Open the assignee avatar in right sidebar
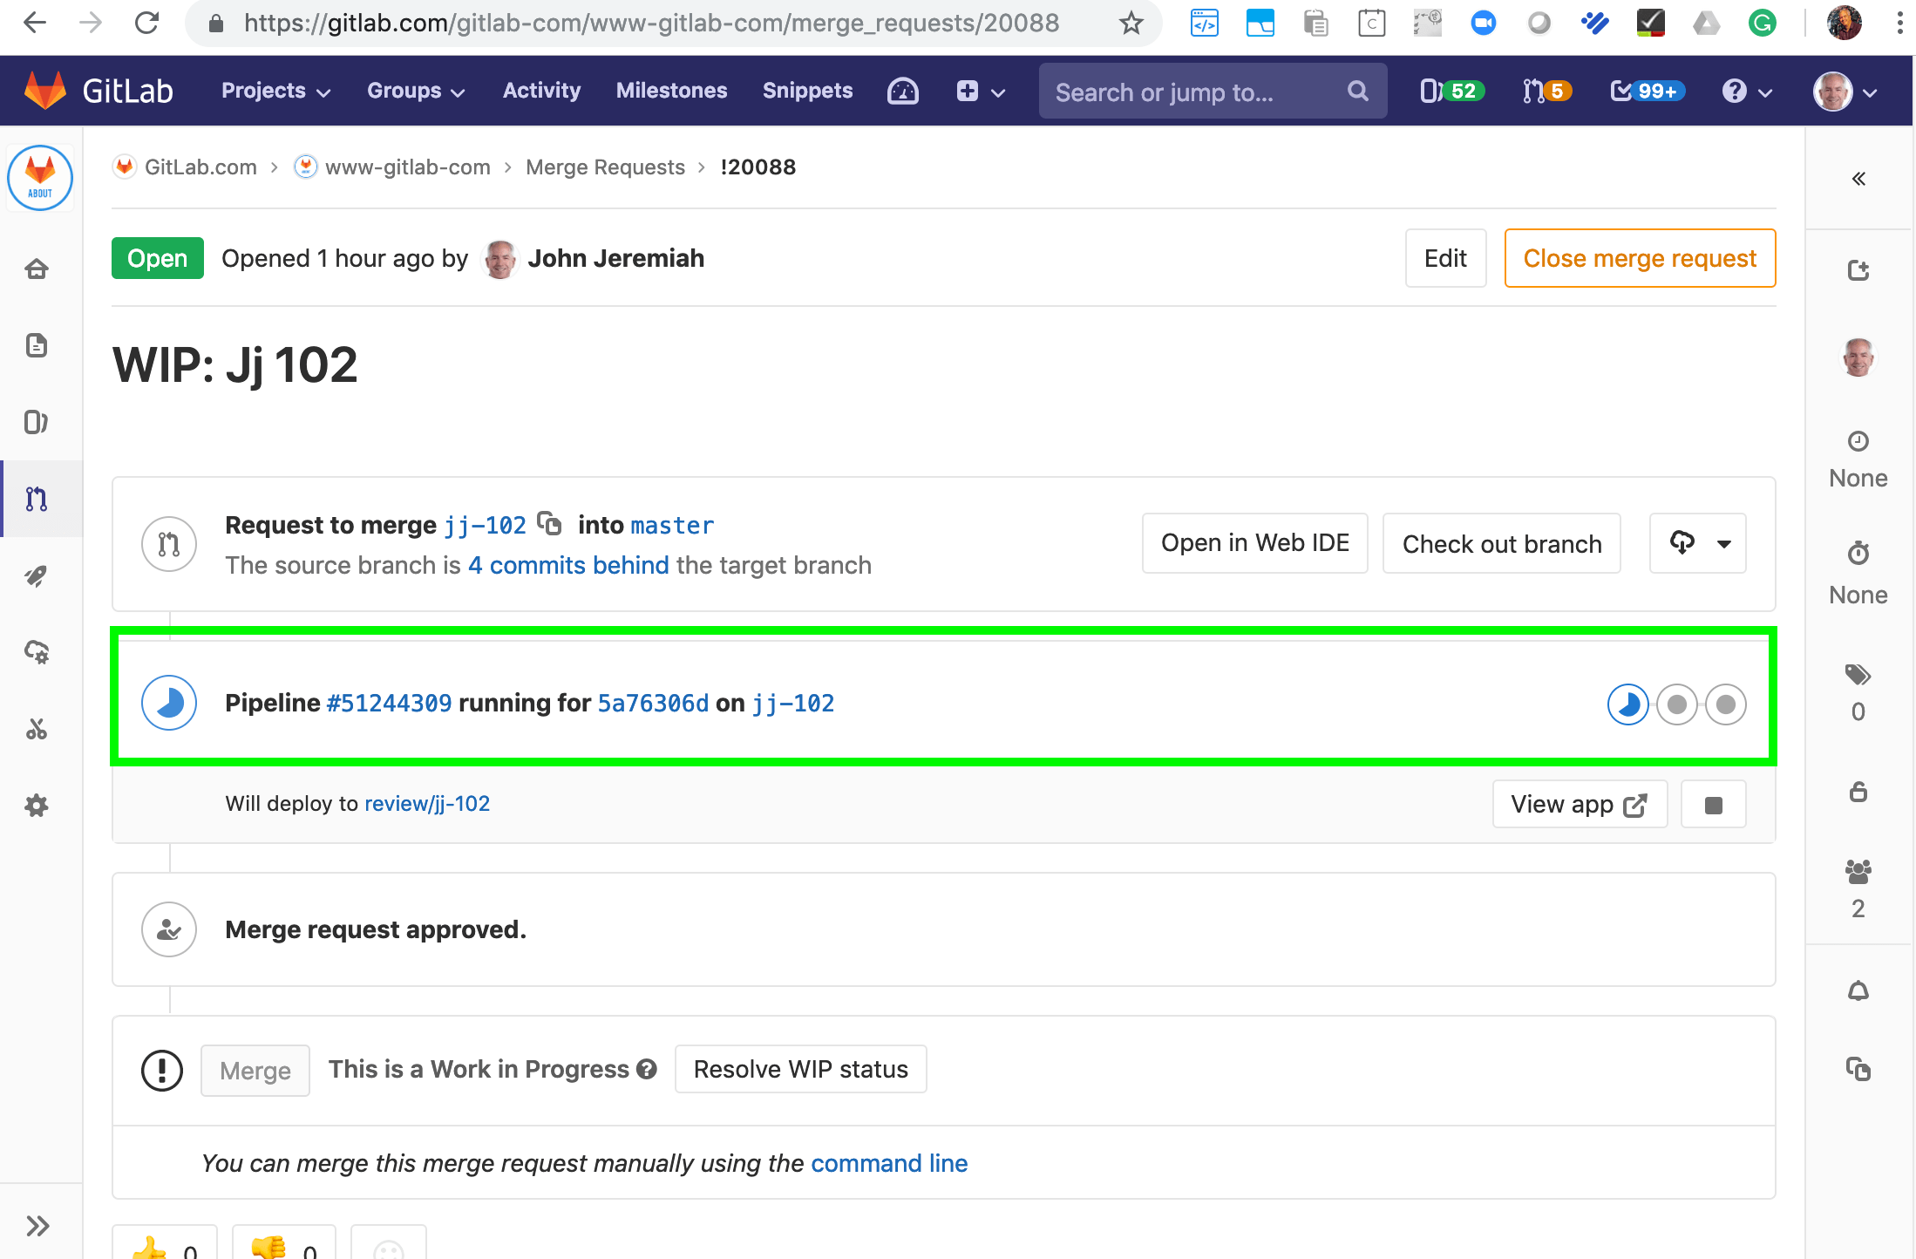Screen dimensions: 1916x1259 [x=1858, y=357]
